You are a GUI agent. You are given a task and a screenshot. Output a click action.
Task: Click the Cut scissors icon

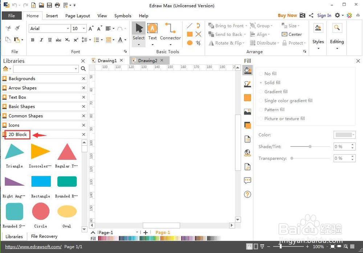coord(8,28)
